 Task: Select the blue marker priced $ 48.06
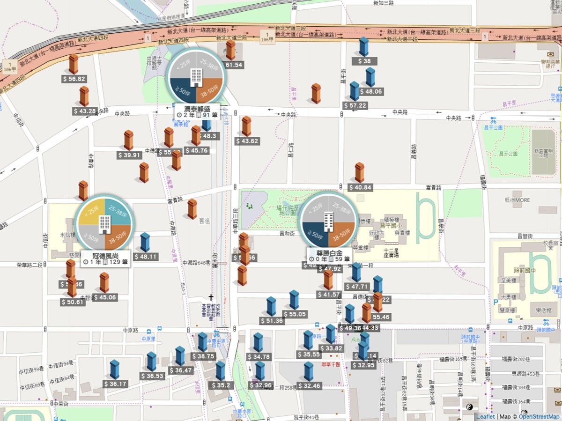370,77
